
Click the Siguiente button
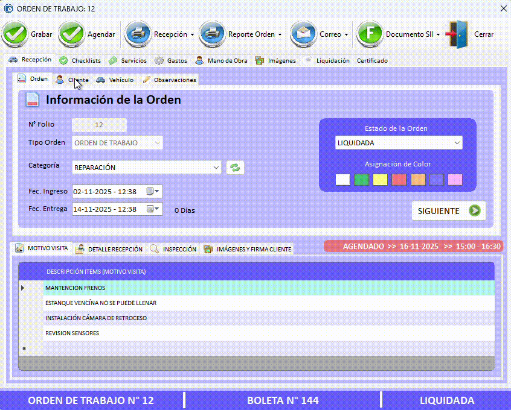pyautogui.click(x=448, y=211)
